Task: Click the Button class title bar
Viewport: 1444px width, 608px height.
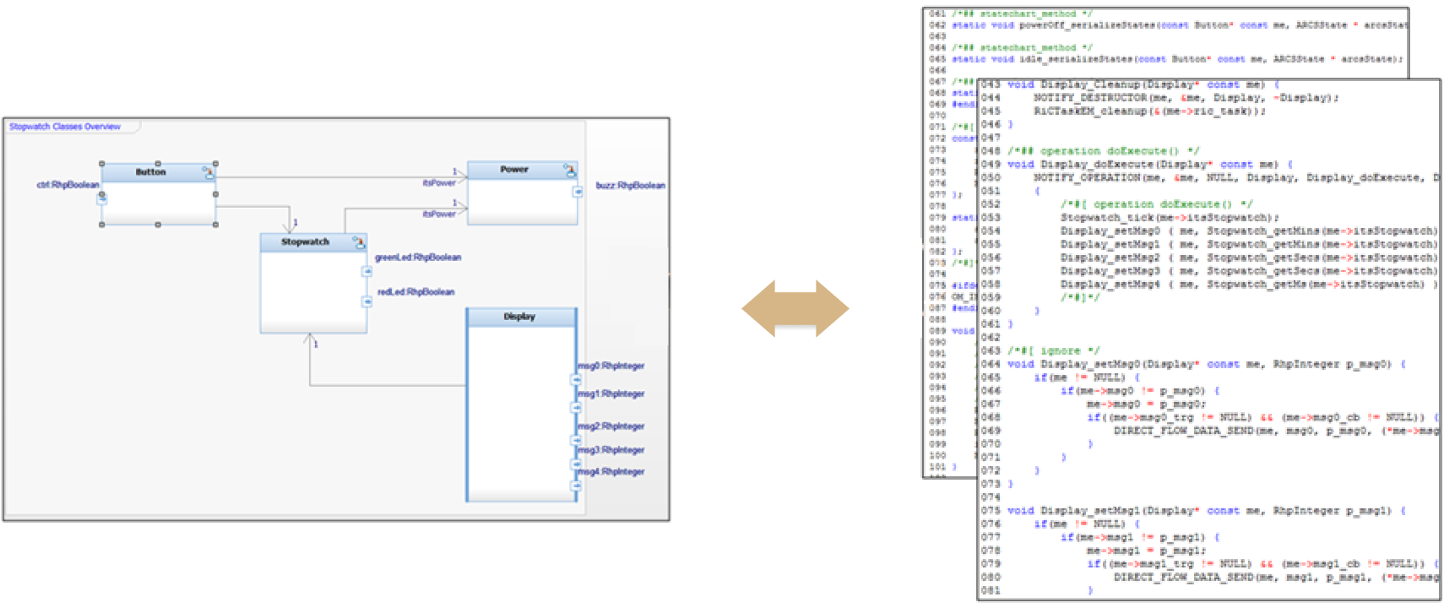Action: click(x=158, y=171)
